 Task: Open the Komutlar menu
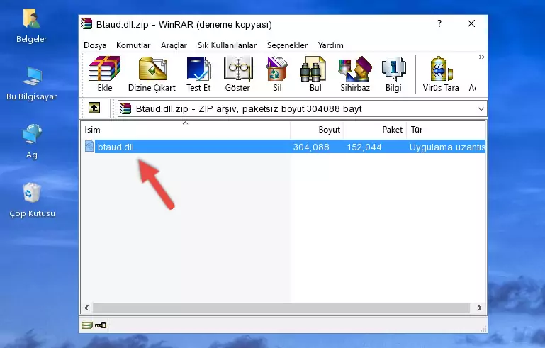pos(133,45)
